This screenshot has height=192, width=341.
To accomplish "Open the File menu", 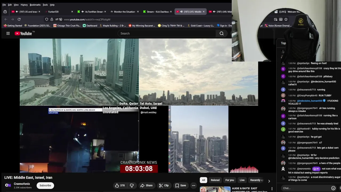I will click(x=4, y=5).
